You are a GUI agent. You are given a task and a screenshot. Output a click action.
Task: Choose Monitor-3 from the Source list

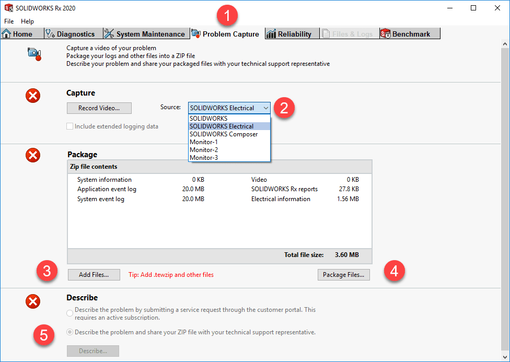click(x=229, y=157)
